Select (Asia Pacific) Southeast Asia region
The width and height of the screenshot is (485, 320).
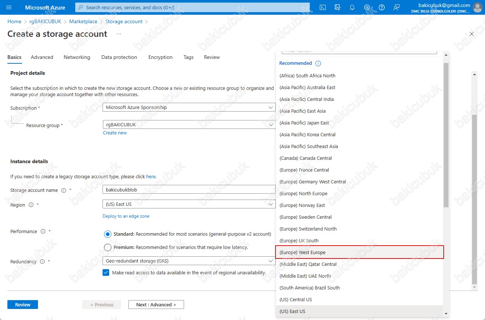point(360,146)
